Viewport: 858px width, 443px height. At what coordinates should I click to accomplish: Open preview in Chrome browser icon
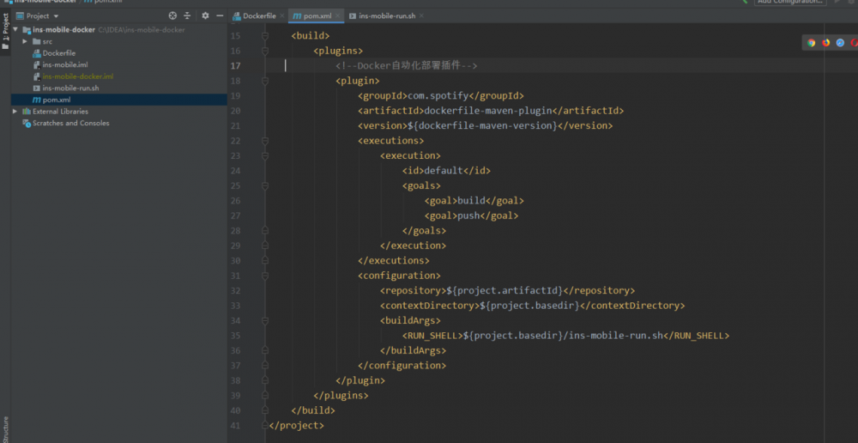click(x=812, y=42)
